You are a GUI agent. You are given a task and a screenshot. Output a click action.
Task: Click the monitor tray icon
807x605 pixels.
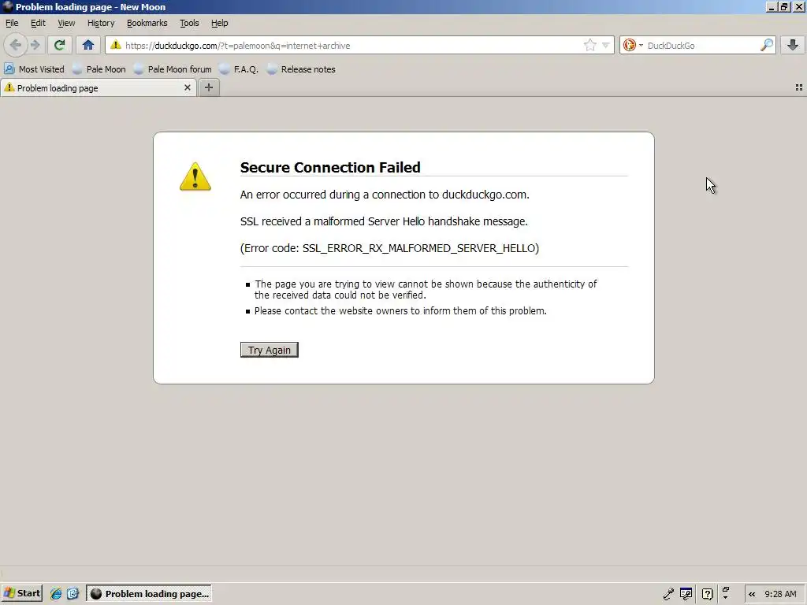[x=686, y=594]
